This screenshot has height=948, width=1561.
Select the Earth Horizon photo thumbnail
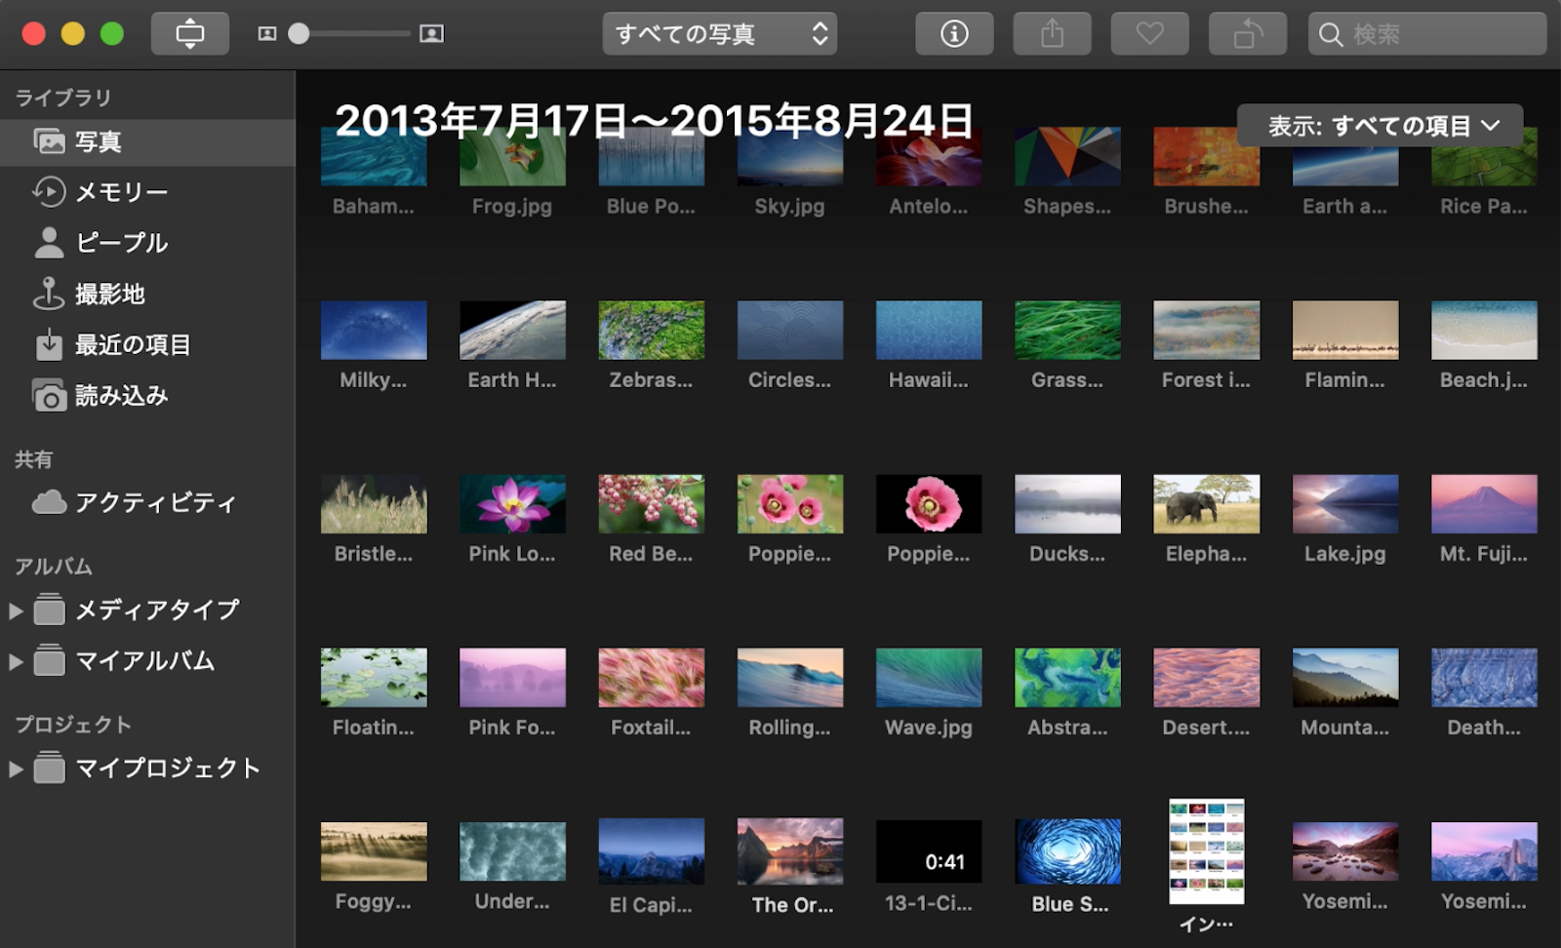[512, 330]
